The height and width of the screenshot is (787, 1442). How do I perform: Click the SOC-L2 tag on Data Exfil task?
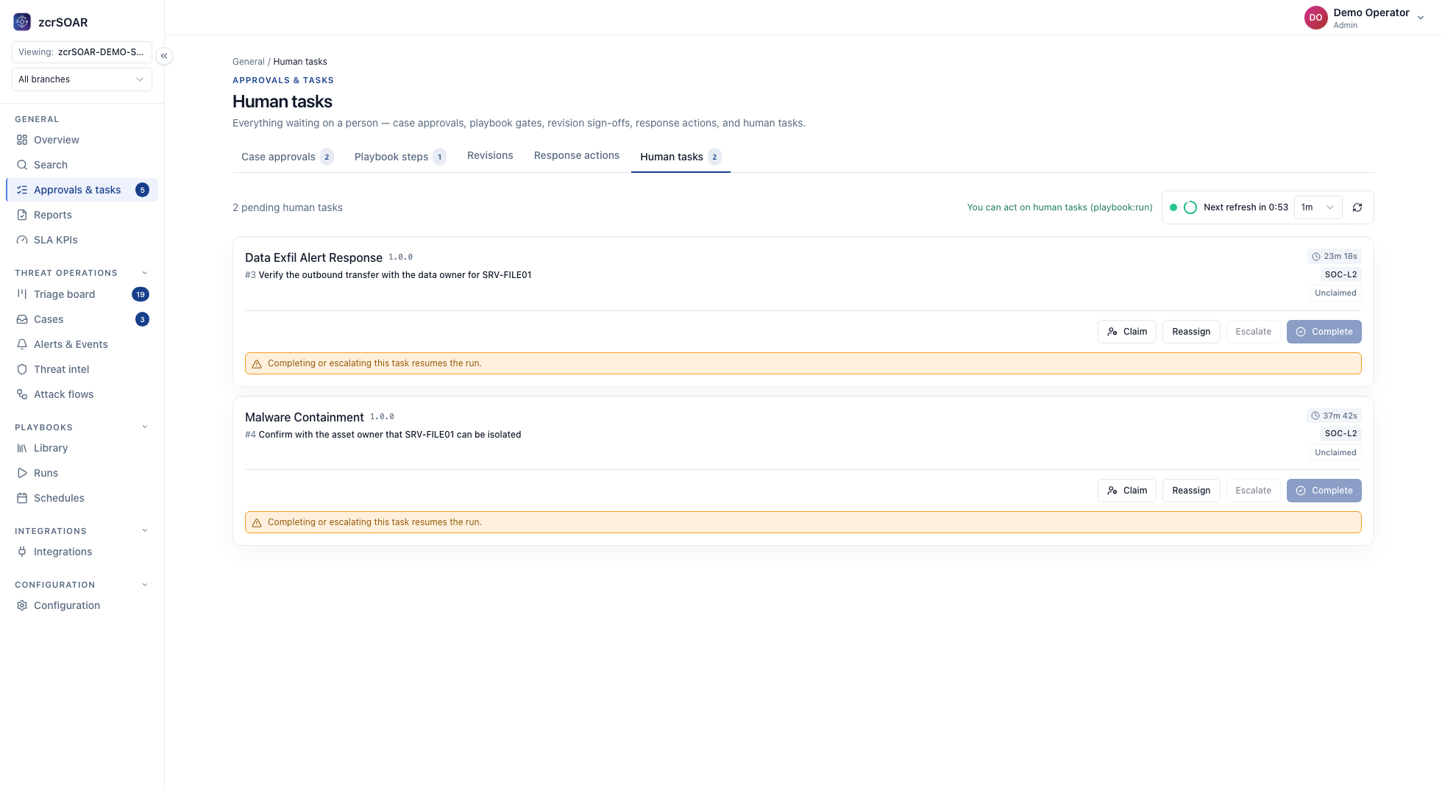point(1340,274)
